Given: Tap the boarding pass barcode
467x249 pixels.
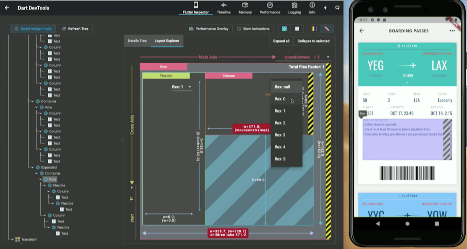Looking at the screenshot, I should [407, 173].
